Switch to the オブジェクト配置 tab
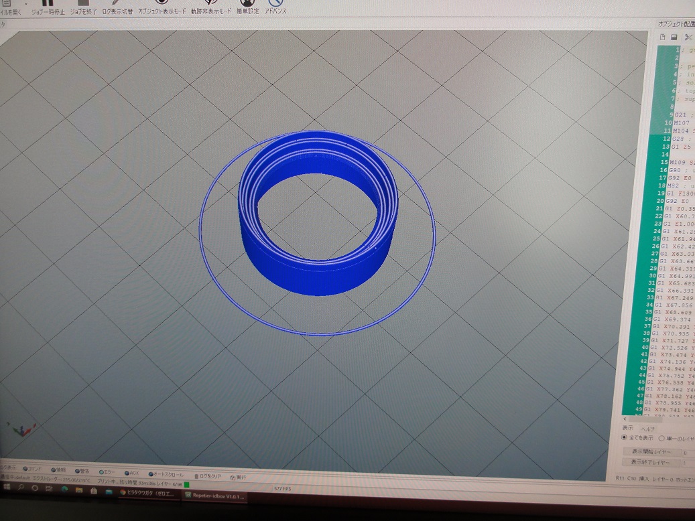The width and height of the screenshot is (695, 521). [676, 23]
